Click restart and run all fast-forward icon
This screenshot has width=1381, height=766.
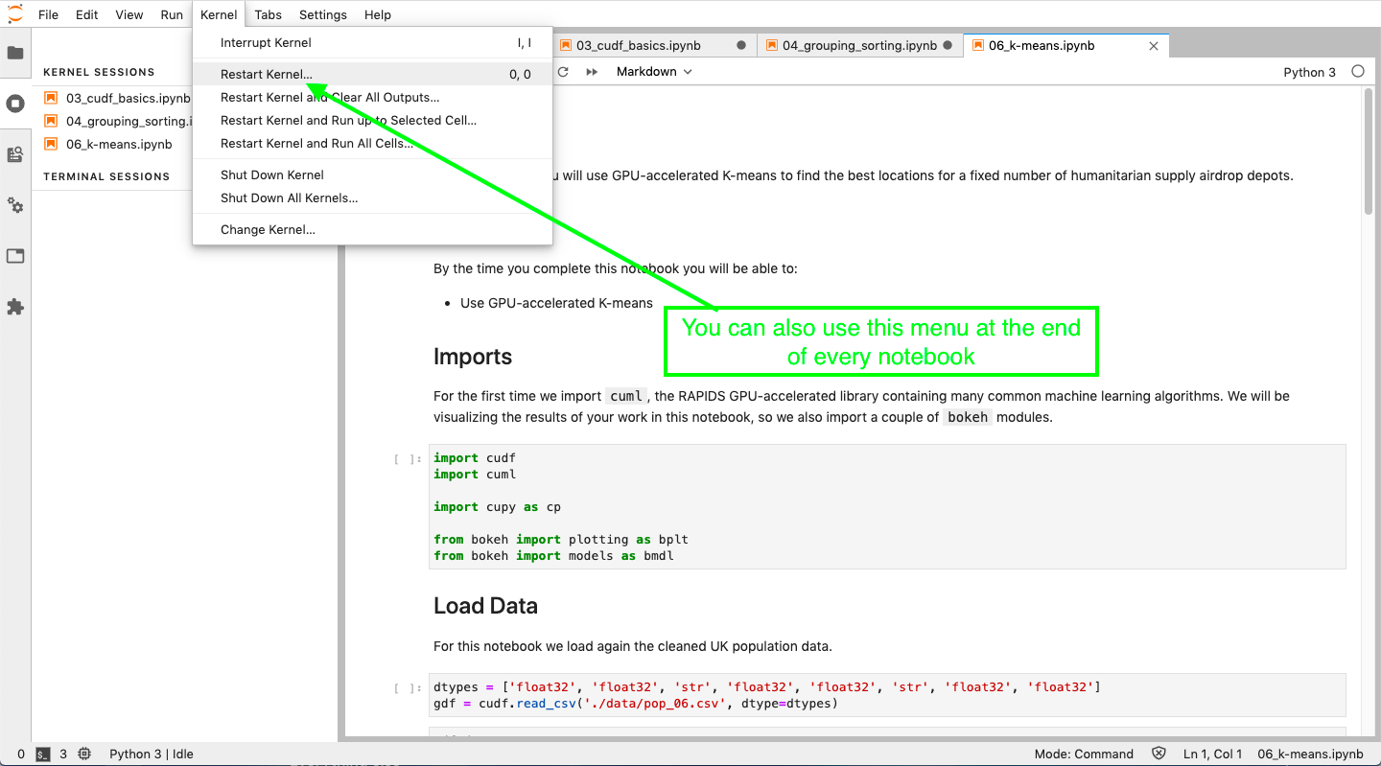592,72
